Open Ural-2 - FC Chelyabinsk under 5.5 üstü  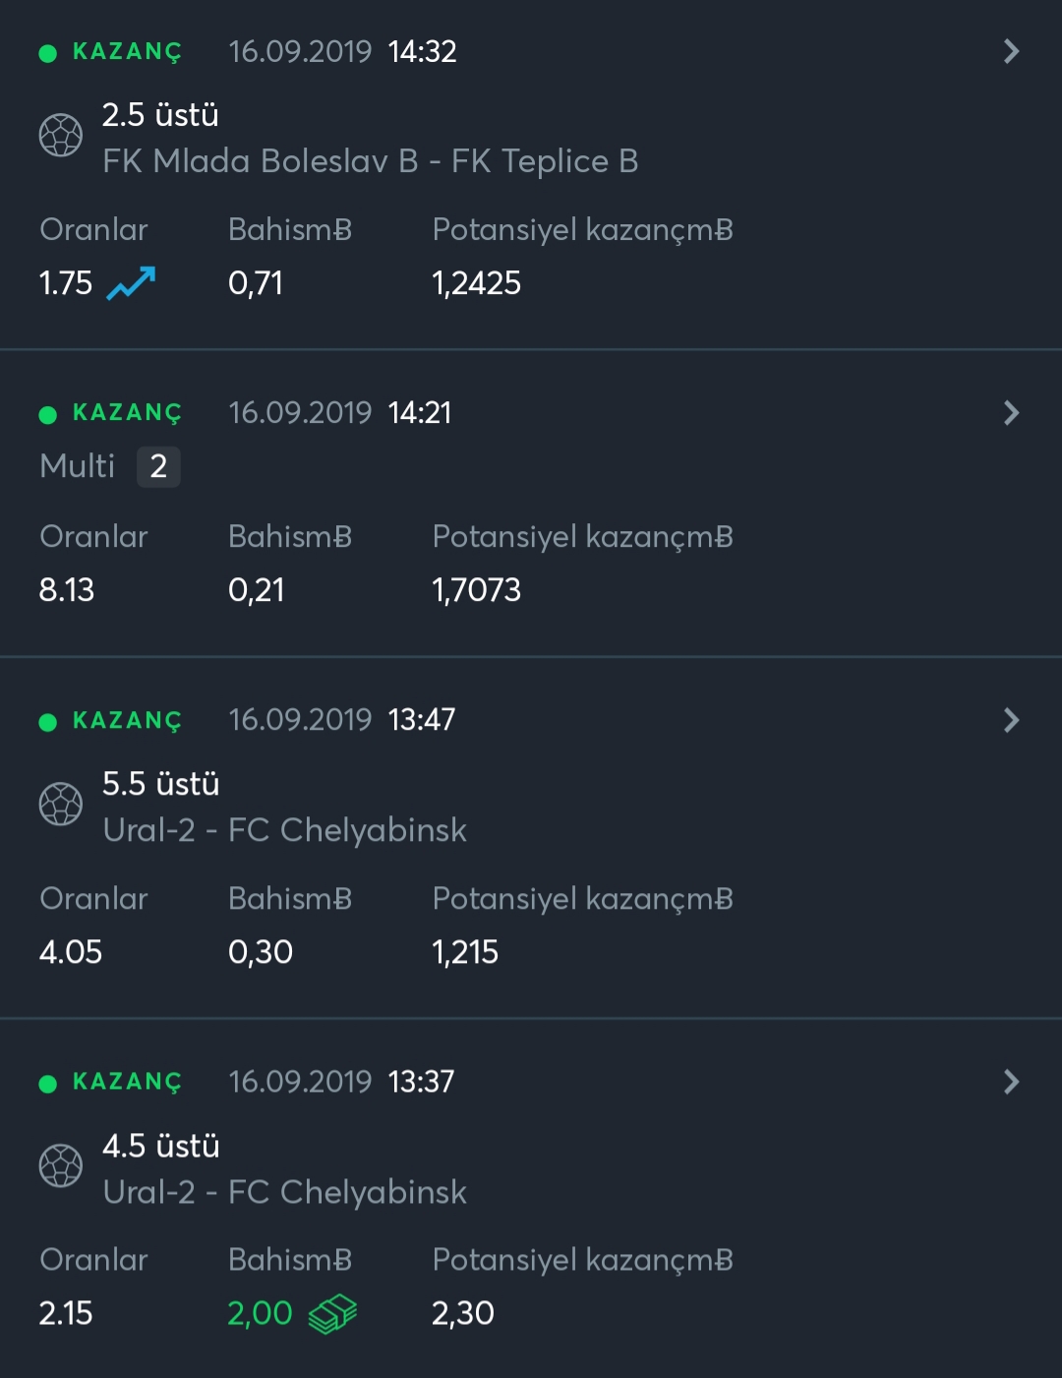285,830
